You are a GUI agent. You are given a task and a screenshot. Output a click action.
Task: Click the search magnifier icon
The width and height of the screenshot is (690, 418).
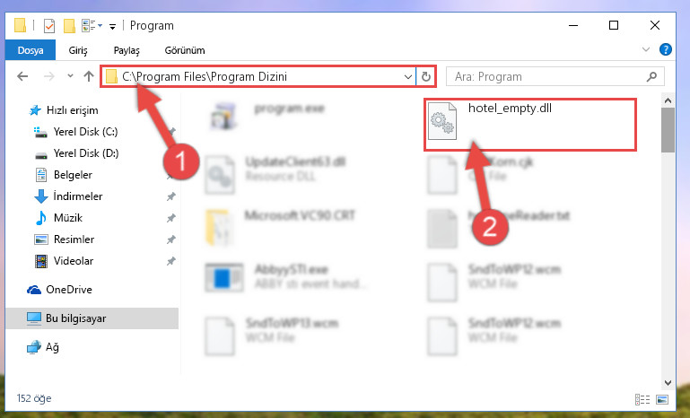(x=651, y=76)
